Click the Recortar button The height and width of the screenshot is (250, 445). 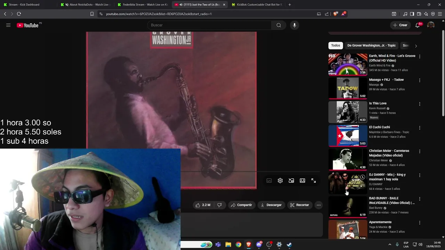pyautogui.click(x=299, y=205)
